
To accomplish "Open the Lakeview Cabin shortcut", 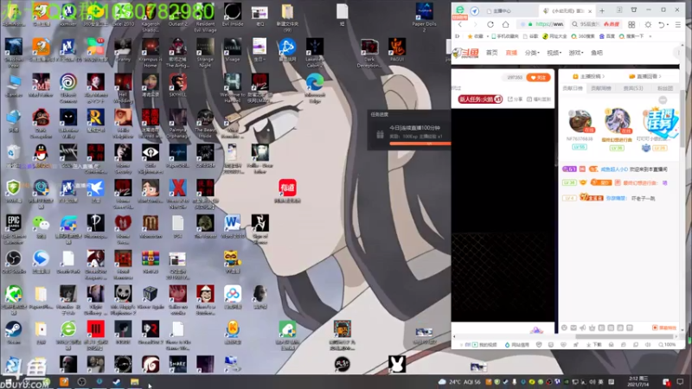I will [315, 53].
